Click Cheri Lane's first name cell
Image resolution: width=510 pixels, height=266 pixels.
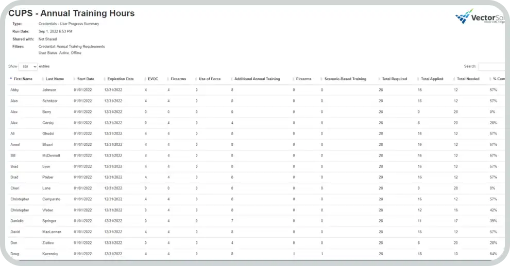(15, 188)
